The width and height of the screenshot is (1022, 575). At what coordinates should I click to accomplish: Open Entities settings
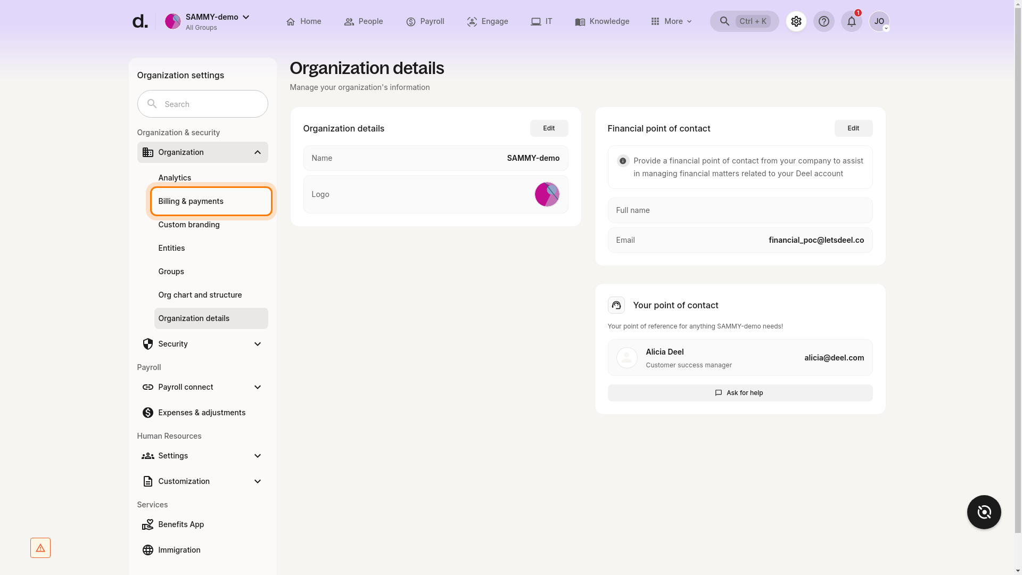point(211,248)
